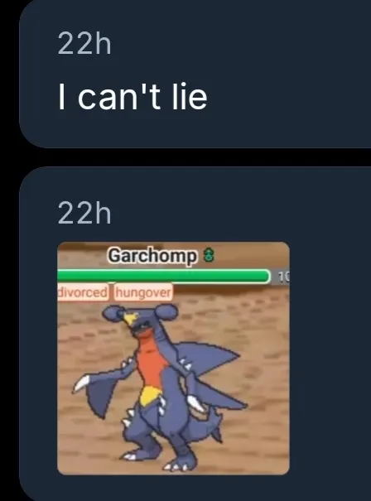Click the 'Garchomp' name label
Screen dimensions: 371x501
[x=152, y=256]
